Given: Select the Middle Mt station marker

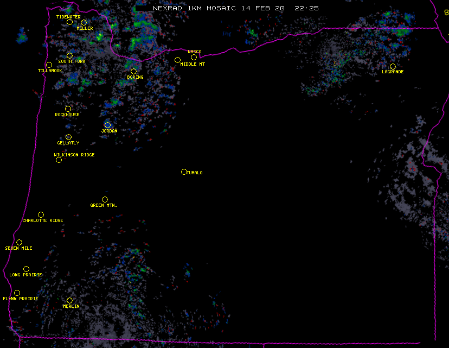Looking at the screenshot, I should point(177,60).
